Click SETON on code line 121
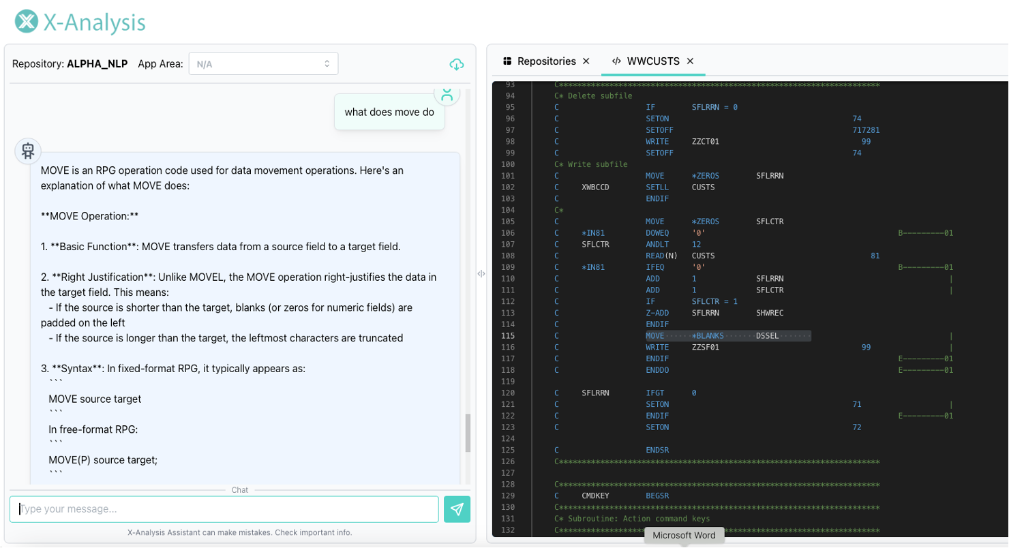The height and width of the screenshot is (548, 1009). [657, 405]
